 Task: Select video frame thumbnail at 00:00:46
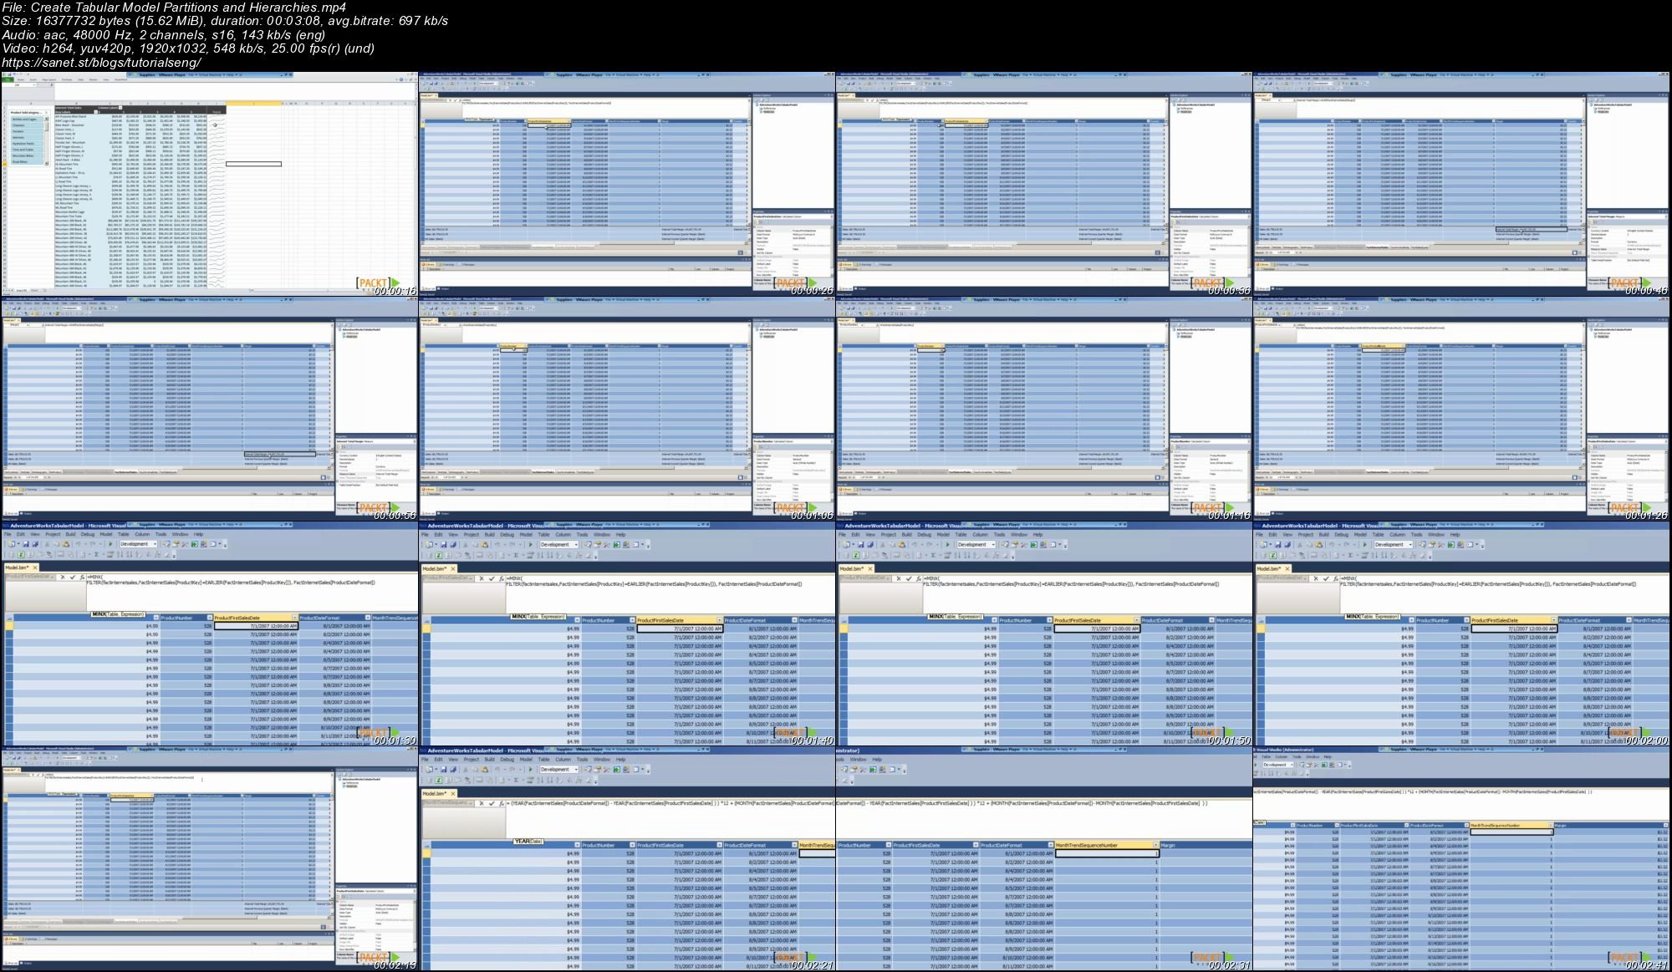point(1462,184)
